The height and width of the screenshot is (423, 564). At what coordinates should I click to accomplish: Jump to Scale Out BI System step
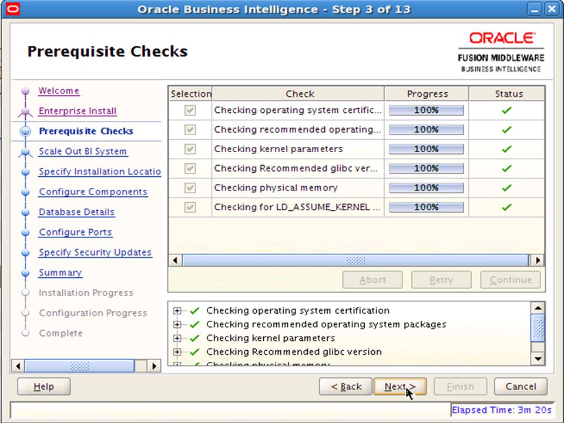coord(83,152)
